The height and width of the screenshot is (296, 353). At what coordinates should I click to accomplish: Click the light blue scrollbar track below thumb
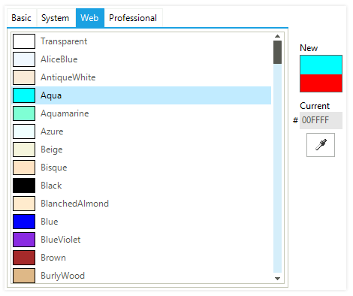point(277,168)
